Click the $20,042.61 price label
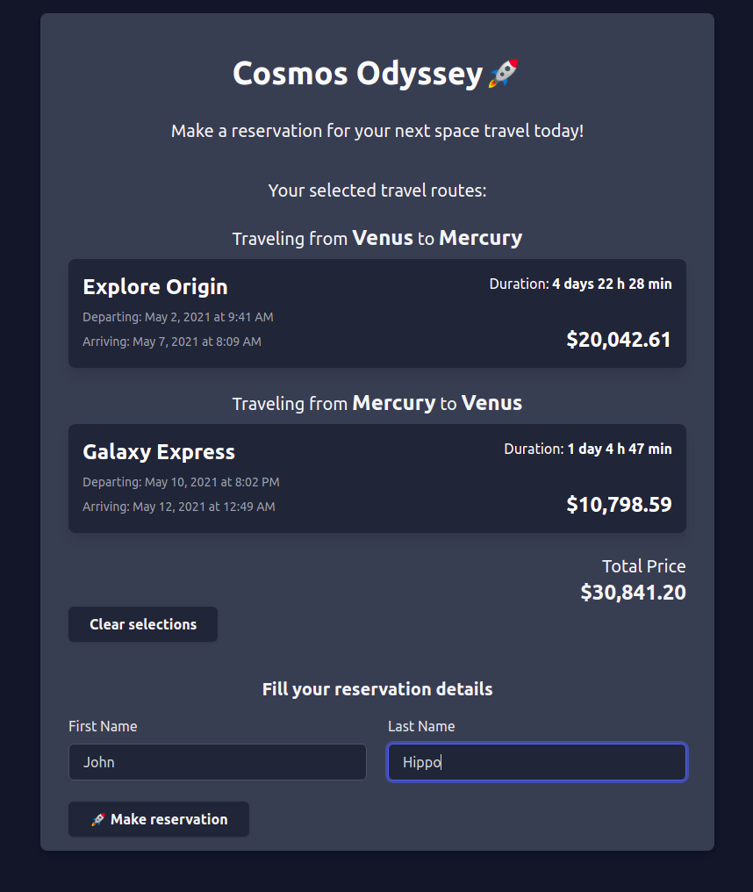 click(x=619, y=339)
